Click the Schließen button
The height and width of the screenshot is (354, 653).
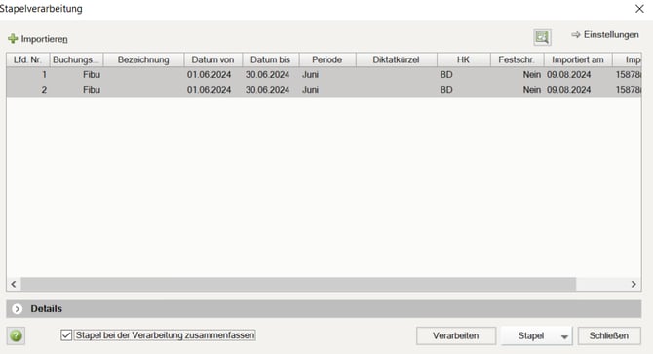point(609,335)
